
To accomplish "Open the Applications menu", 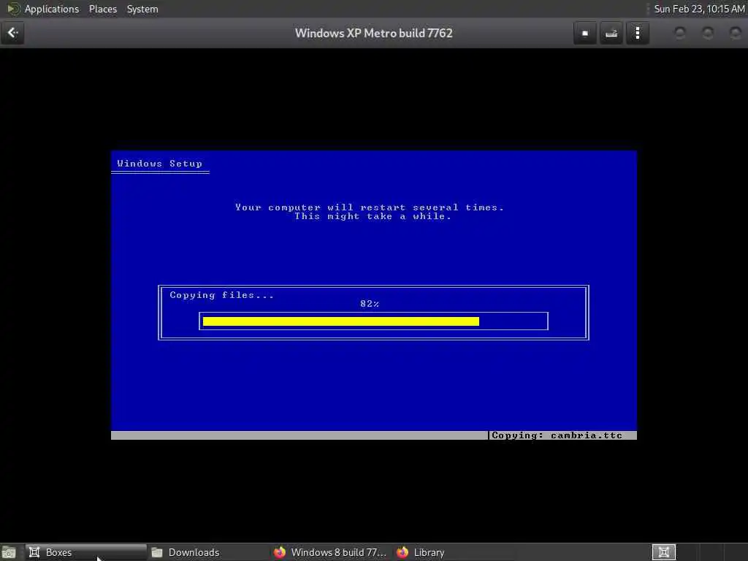I will (52, 9).
